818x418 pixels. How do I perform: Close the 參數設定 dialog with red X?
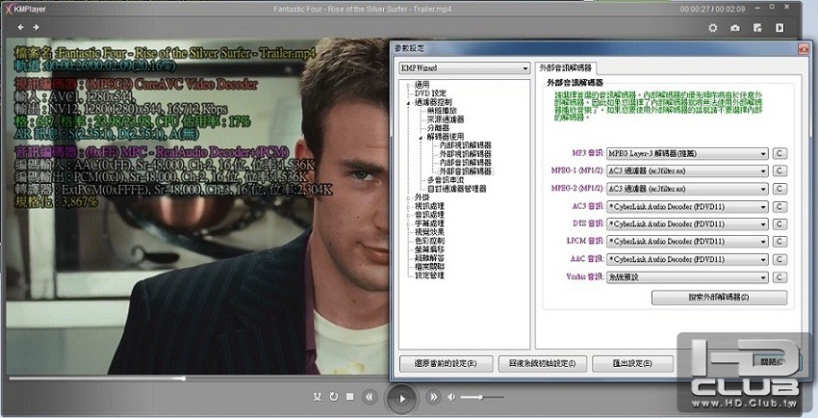click(804, 49)
